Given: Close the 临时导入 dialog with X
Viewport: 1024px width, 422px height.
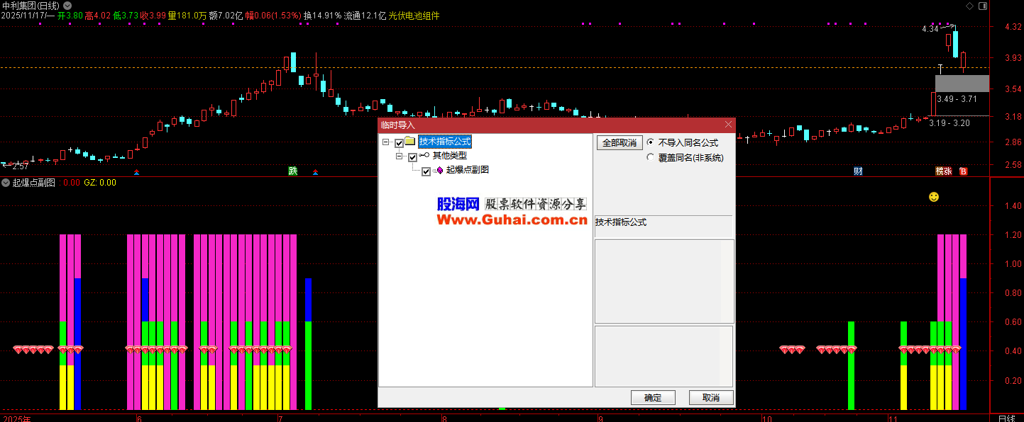Looking at the screenshot, I should 727,125.
